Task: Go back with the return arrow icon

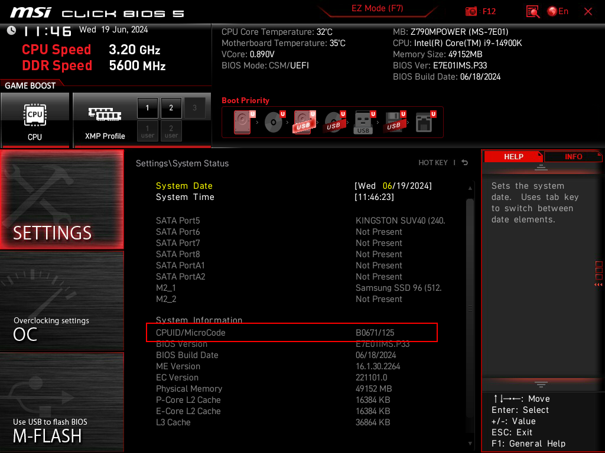Action: coord(464,163)
